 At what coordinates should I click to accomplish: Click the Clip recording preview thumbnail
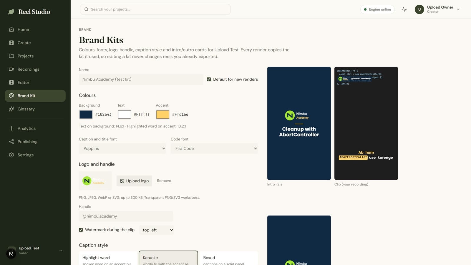pos(366,123)
